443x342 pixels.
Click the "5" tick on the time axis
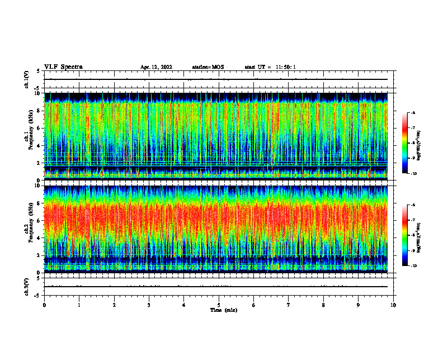[219, 305]
